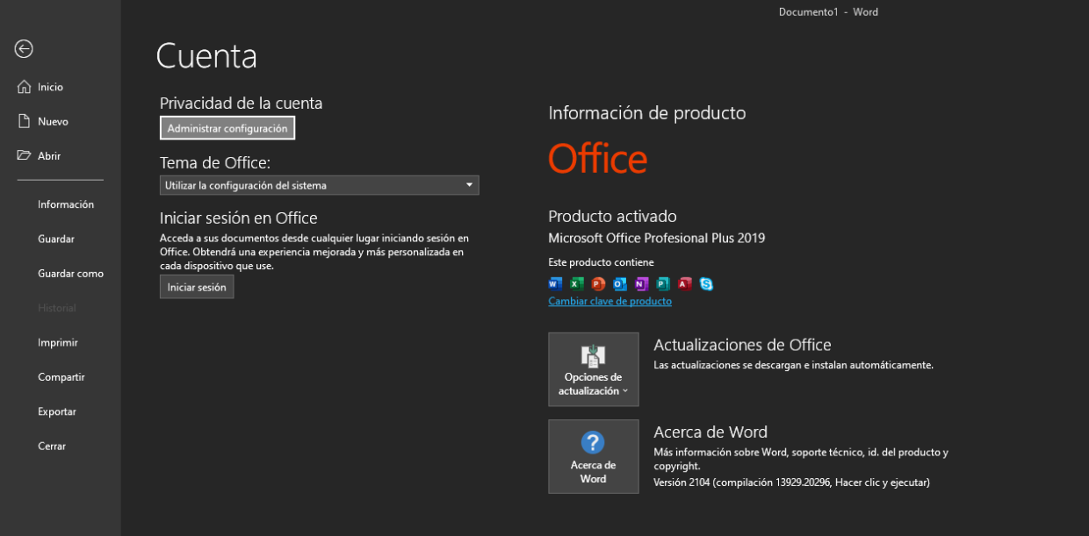Click the Cuenta page title

tap(206, 56)
